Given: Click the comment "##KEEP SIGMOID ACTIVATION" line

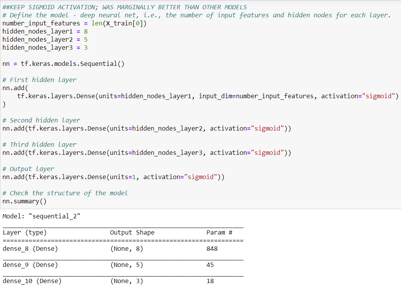Looking at the screenshot, I should (124, 7).
